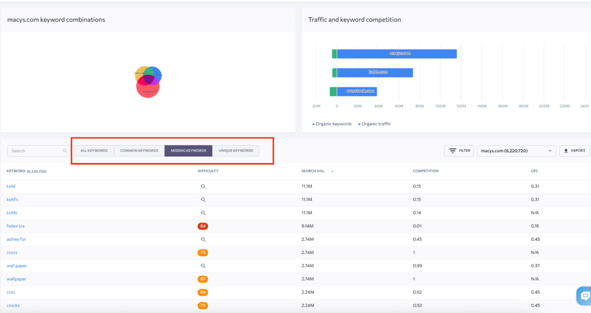Sort by Competition column header

[426, 171]
